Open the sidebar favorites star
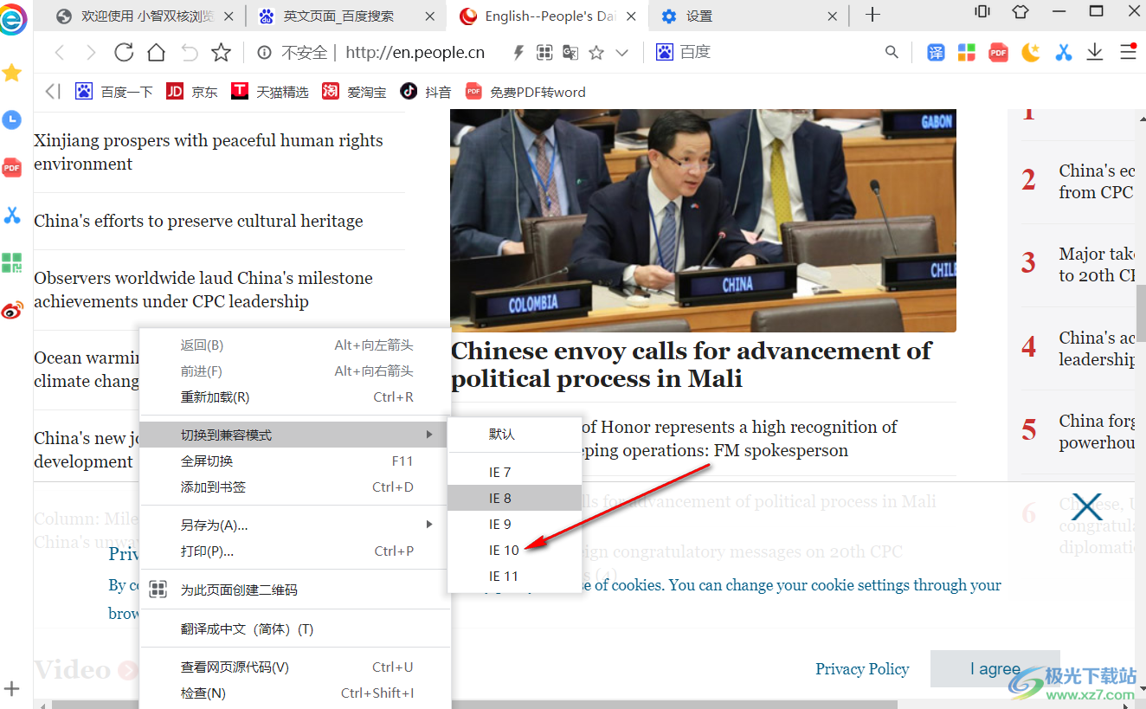 [11, 73]
